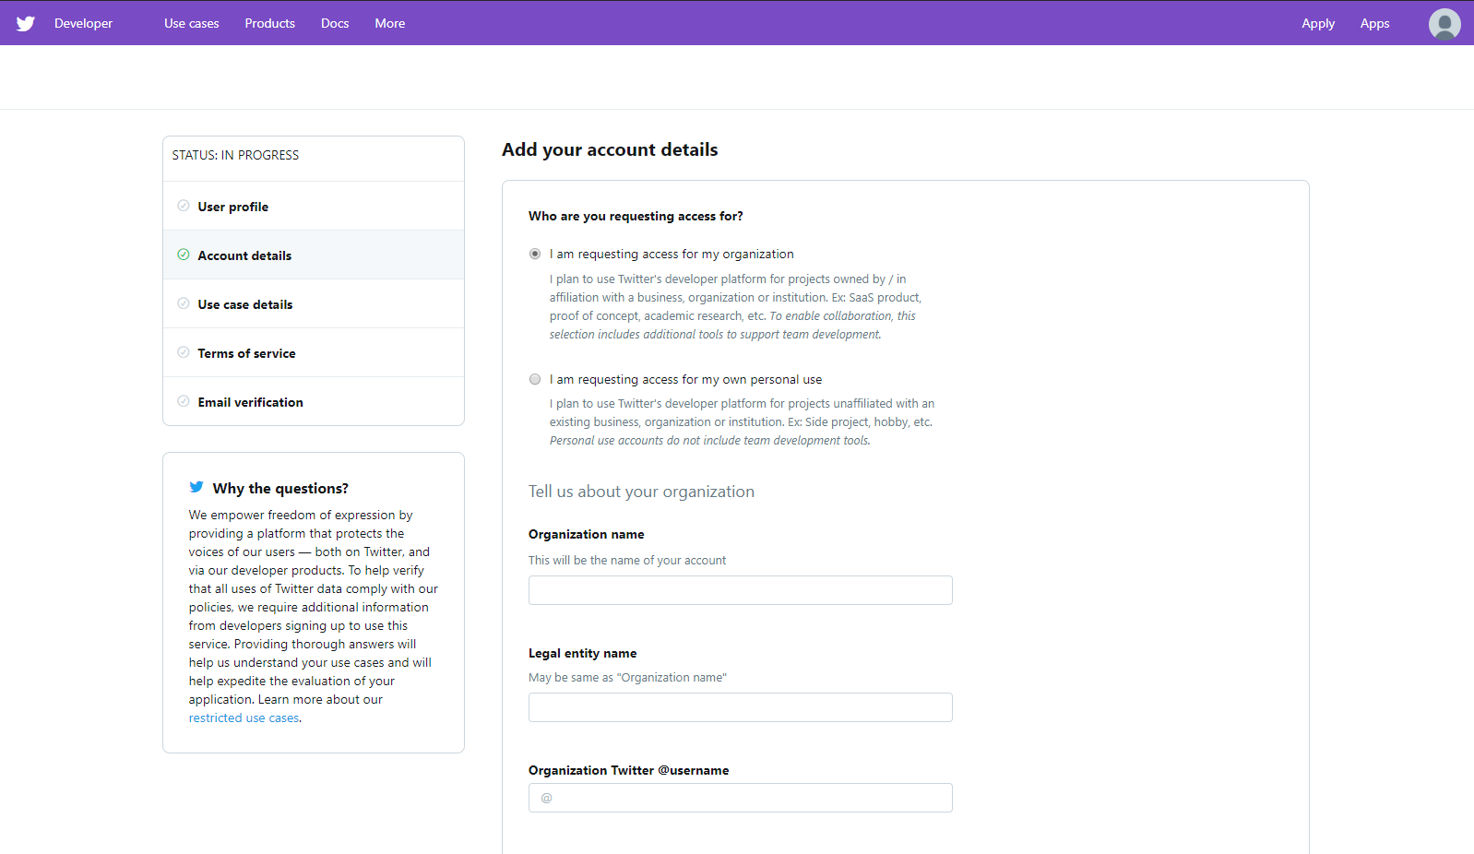Go to the Use case details step
This screenshot has height=854, width=1474.
click(x=314, y=304)
